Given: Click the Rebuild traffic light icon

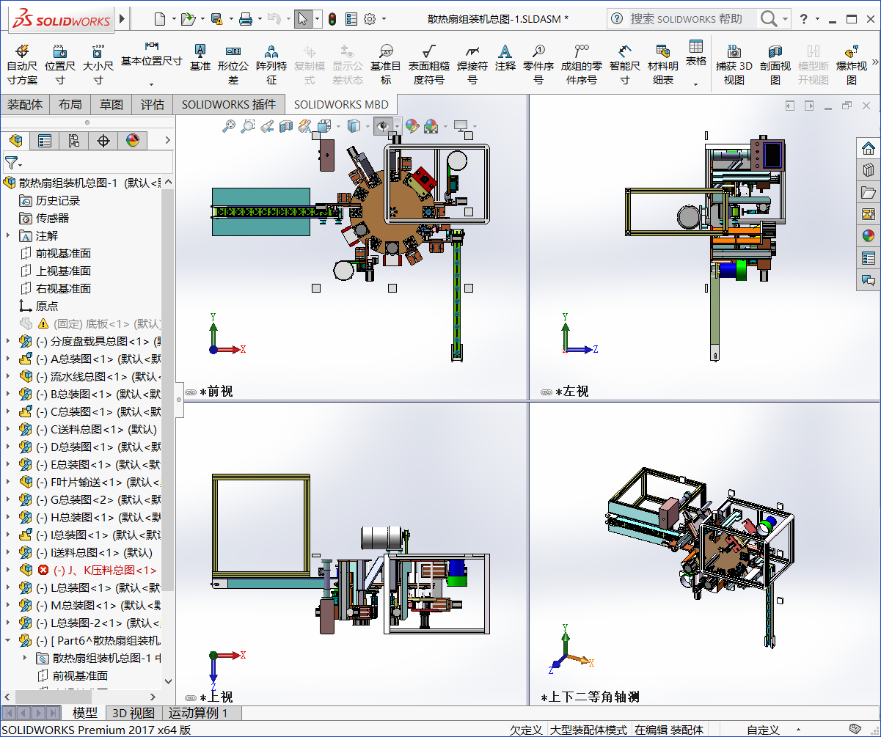Looking at the screenshot, I should [332, 19].
